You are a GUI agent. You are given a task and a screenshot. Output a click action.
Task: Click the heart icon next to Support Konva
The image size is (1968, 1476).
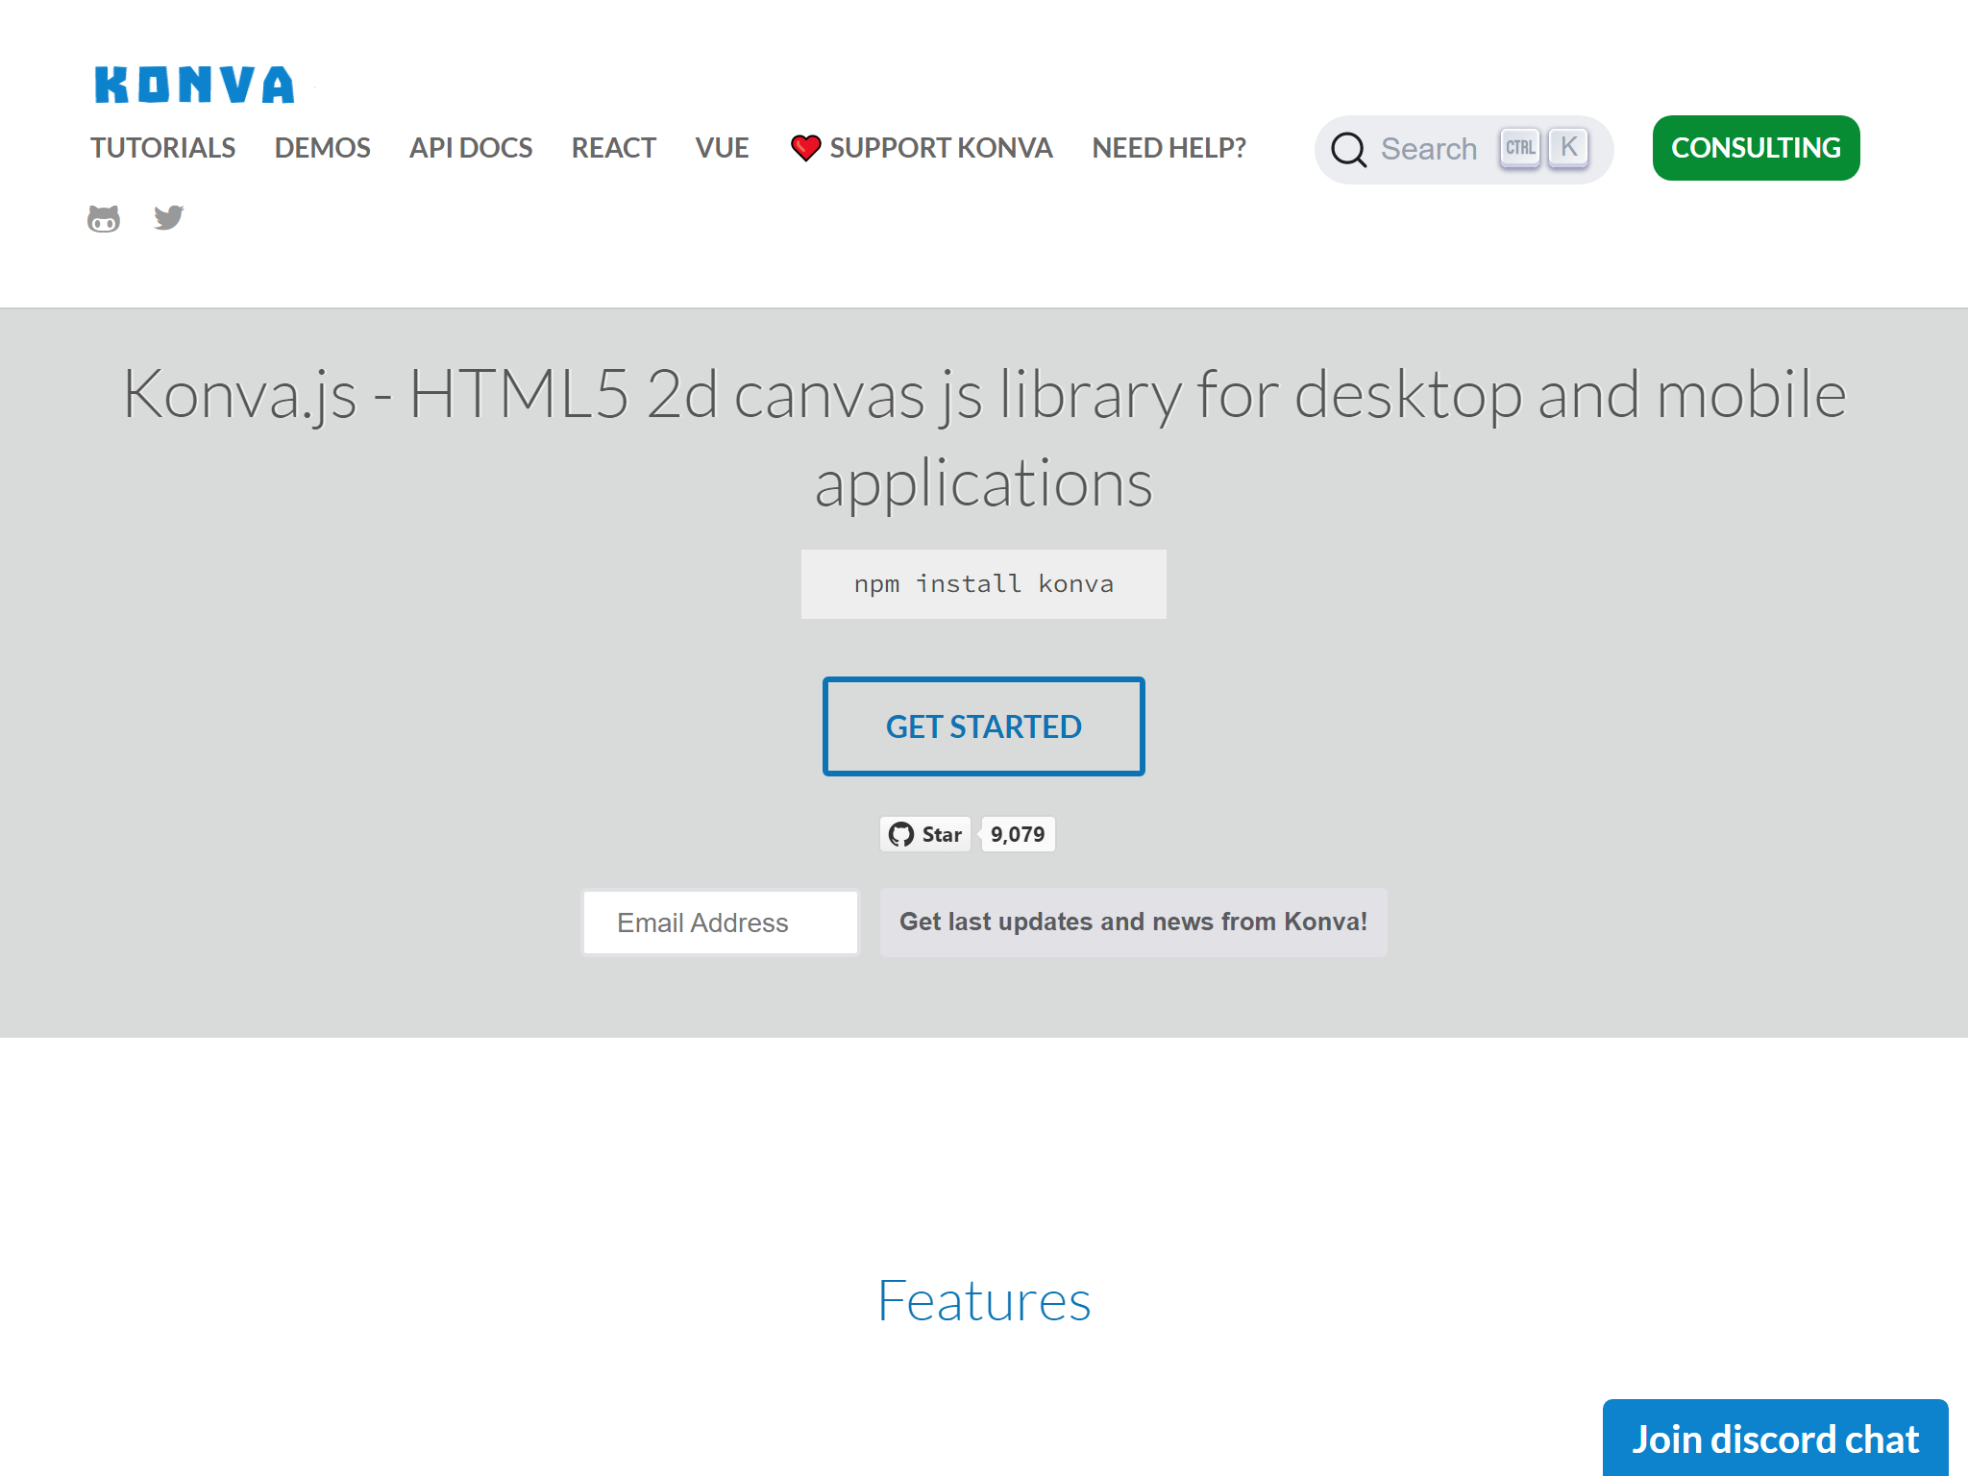click(x=804, y=148)
